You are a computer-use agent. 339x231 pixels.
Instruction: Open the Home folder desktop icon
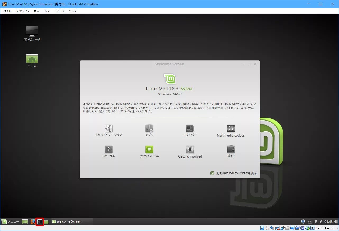(32, 61)
